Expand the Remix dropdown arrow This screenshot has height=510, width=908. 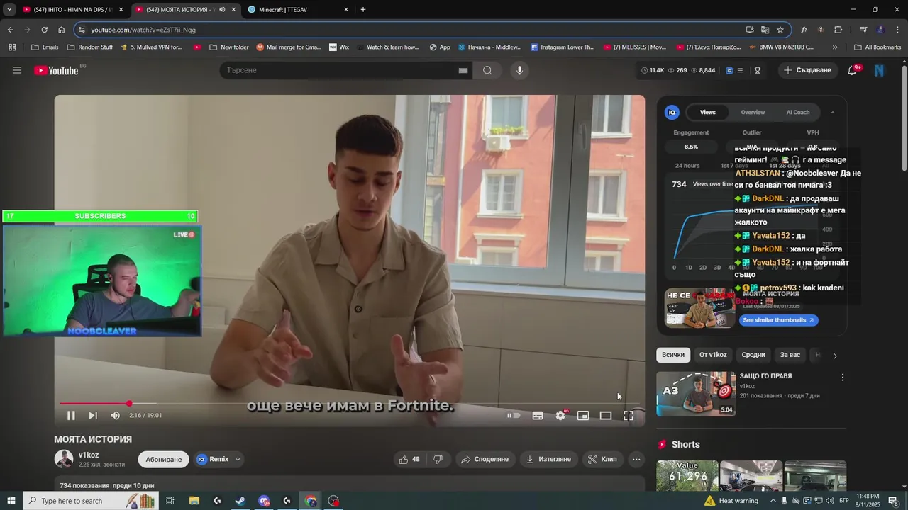click(238, 459)
